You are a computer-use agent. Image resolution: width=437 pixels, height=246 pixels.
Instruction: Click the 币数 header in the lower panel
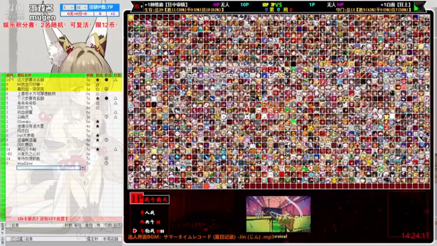[108, 225]
